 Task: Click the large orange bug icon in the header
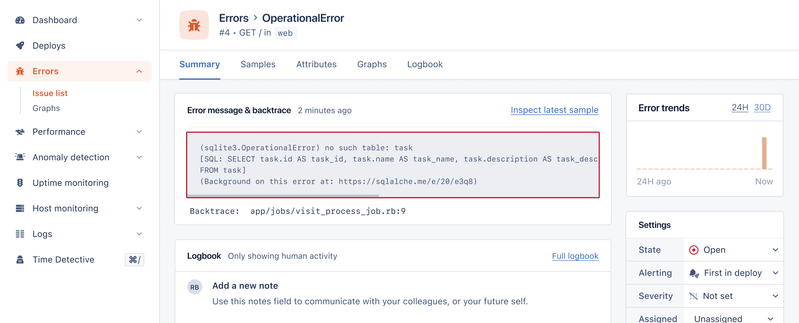pos(194,25)
